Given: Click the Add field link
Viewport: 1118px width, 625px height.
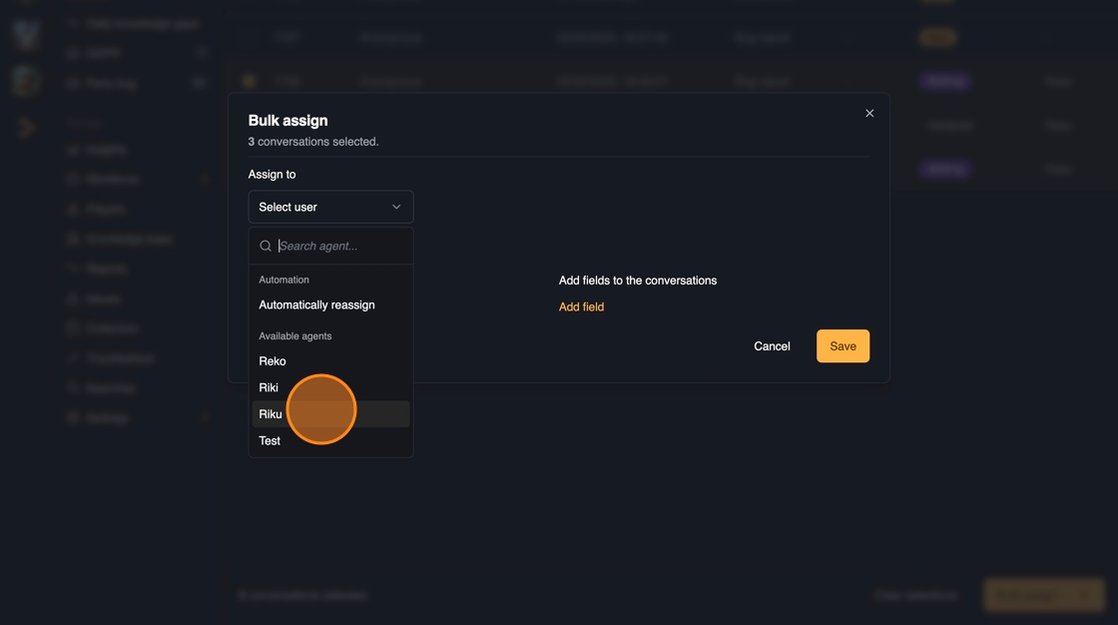Looking at the screenshot, I should 581,307.
